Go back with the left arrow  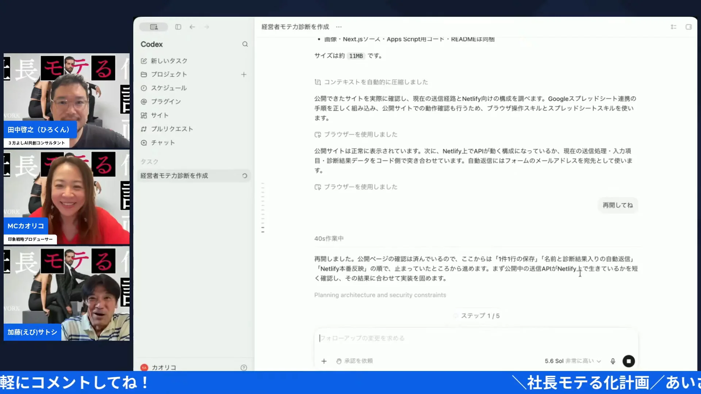(192, 27)
